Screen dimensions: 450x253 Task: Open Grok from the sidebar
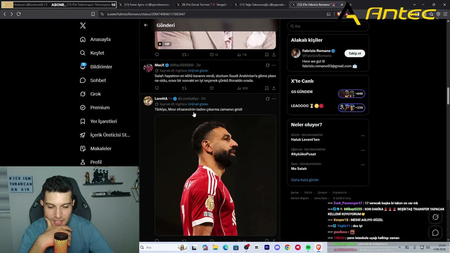point(90,94)
